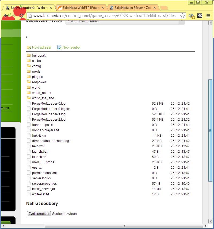Open the world folder
Screen dimensions: 214x229
tap(36, 87)
